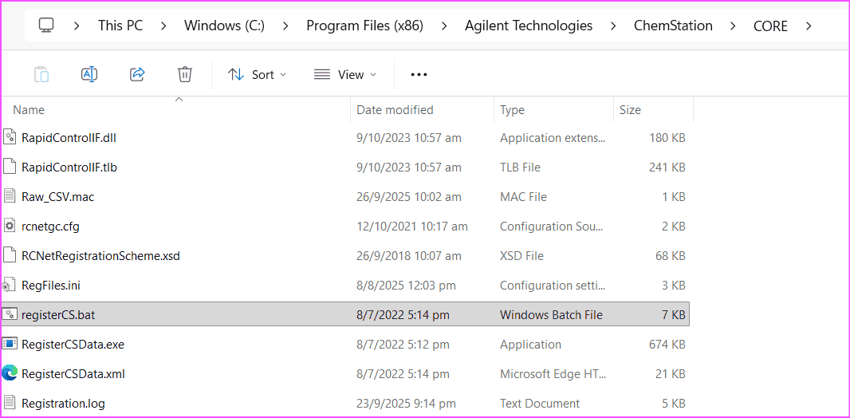Click the MAC File type cell

coord(524,197)
